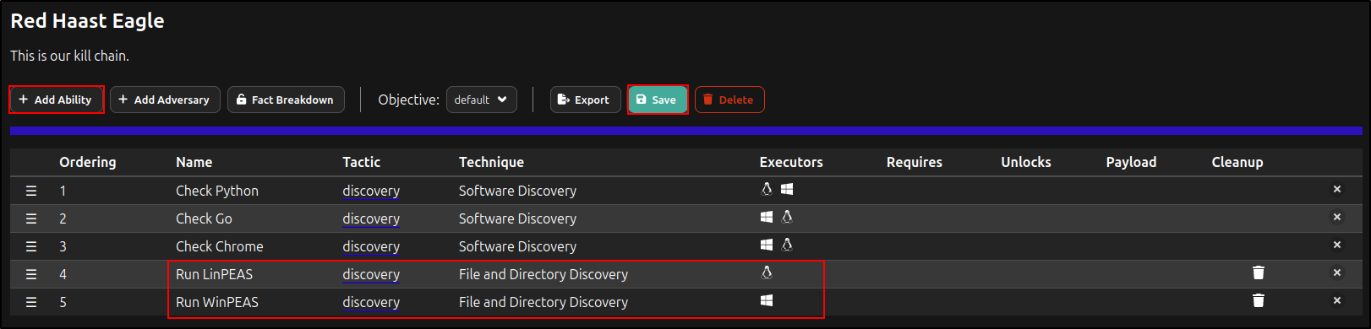1371x329 pixels.
Task: Click the Red Haast Eagle title
Action: tap(87, 21)
